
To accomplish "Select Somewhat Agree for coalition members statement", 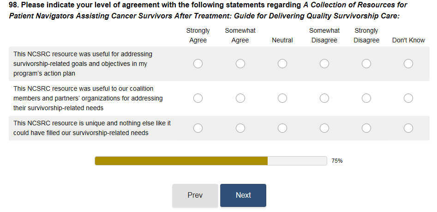I will coord(240,98).
